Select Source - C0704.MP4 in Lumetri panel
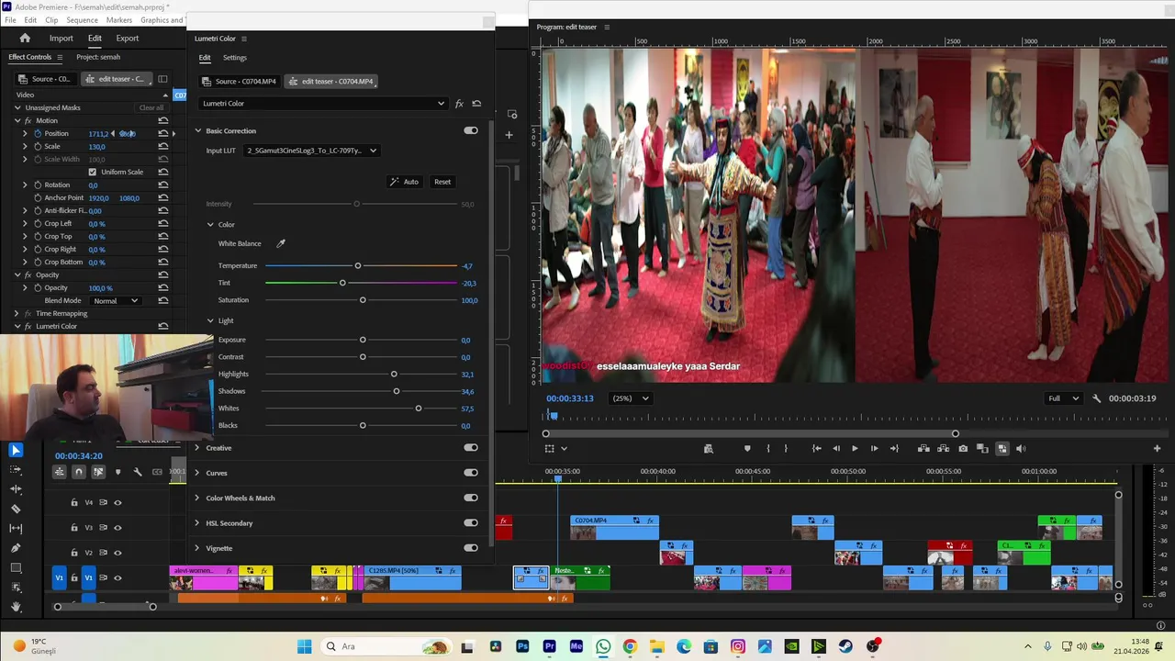This screenshot has width=1175, height=661. (239, 82)
